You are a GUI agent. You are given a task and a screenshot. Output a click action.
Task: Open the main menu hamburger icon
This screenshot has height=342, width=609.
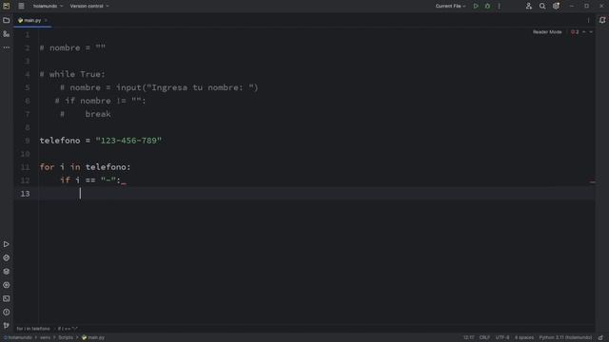(x=21, y=6)
